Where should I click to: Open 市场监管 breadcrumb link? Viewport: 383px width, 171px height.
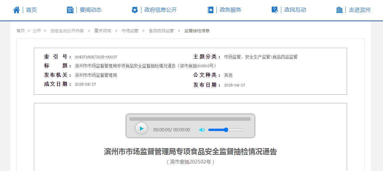130,31
